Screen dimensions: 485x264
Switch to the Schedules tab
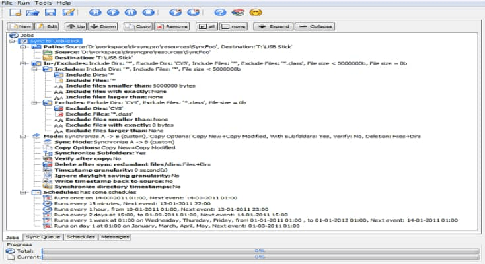click(x=81, y=237)
